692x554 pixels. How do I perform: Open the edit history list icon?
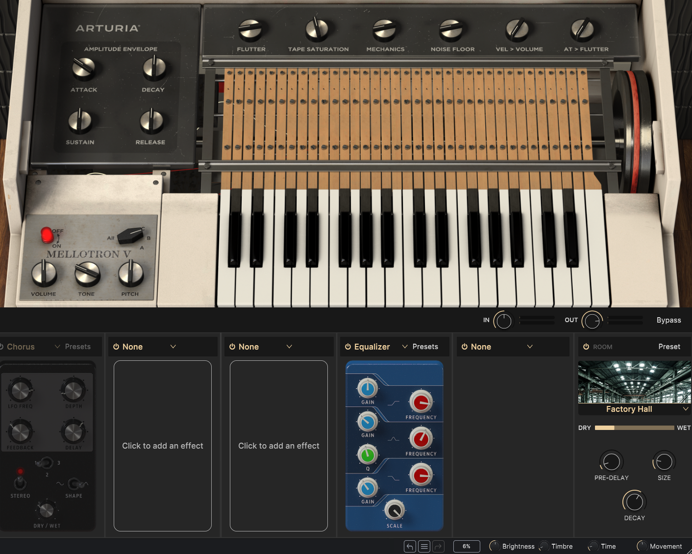coord(424,546)
